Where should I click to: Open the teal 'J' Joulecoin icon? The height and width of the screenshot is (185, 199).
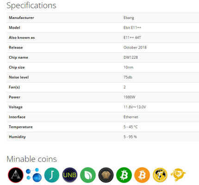point(52,175)
